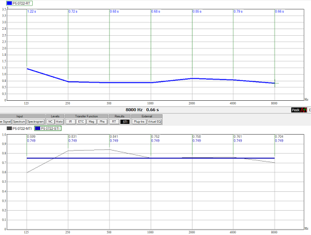Open the Spectrogram input view
Image resolution: width=311 pixels, height=235 pixels.
[35, 121]
